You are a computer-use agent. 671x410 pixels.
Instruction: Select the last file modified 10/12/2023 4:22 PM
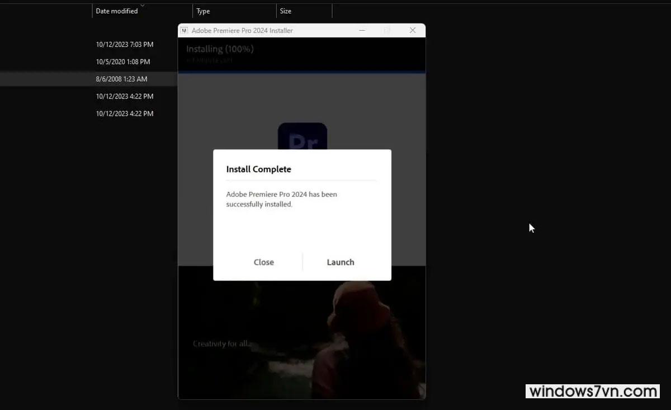[x=124, y=114]
